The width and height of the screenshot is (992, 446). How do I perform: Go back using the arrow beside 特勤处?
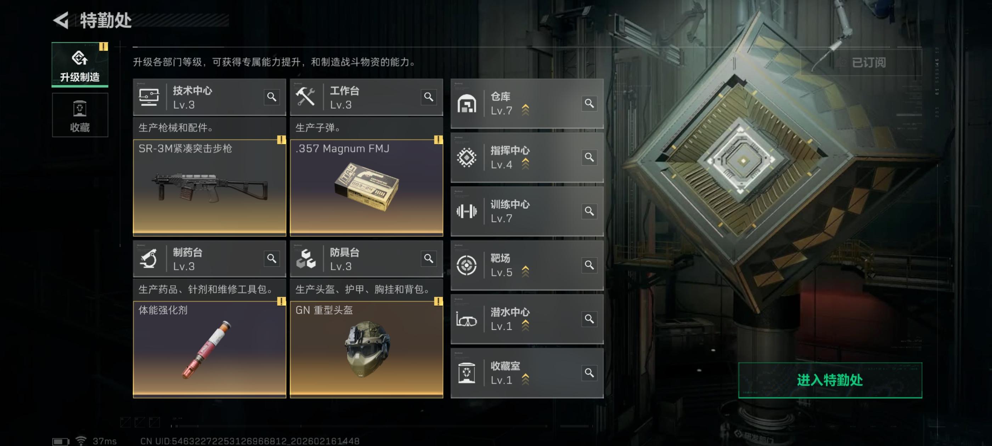tap(61, 21)
